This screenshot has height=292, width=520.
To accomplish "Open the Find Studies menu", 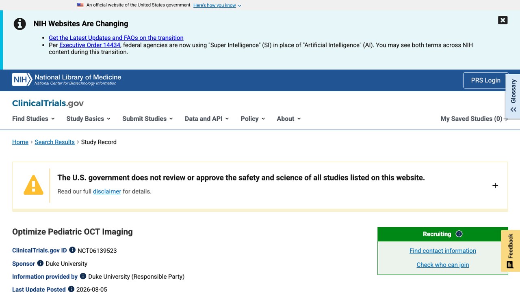I will pyautogui.click(x=33, y=118).
